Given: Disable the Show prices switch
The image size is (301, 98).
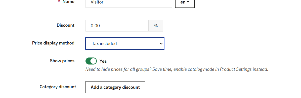Looking at the screenshot, I should pyautogui.click(x=91, y=61).
